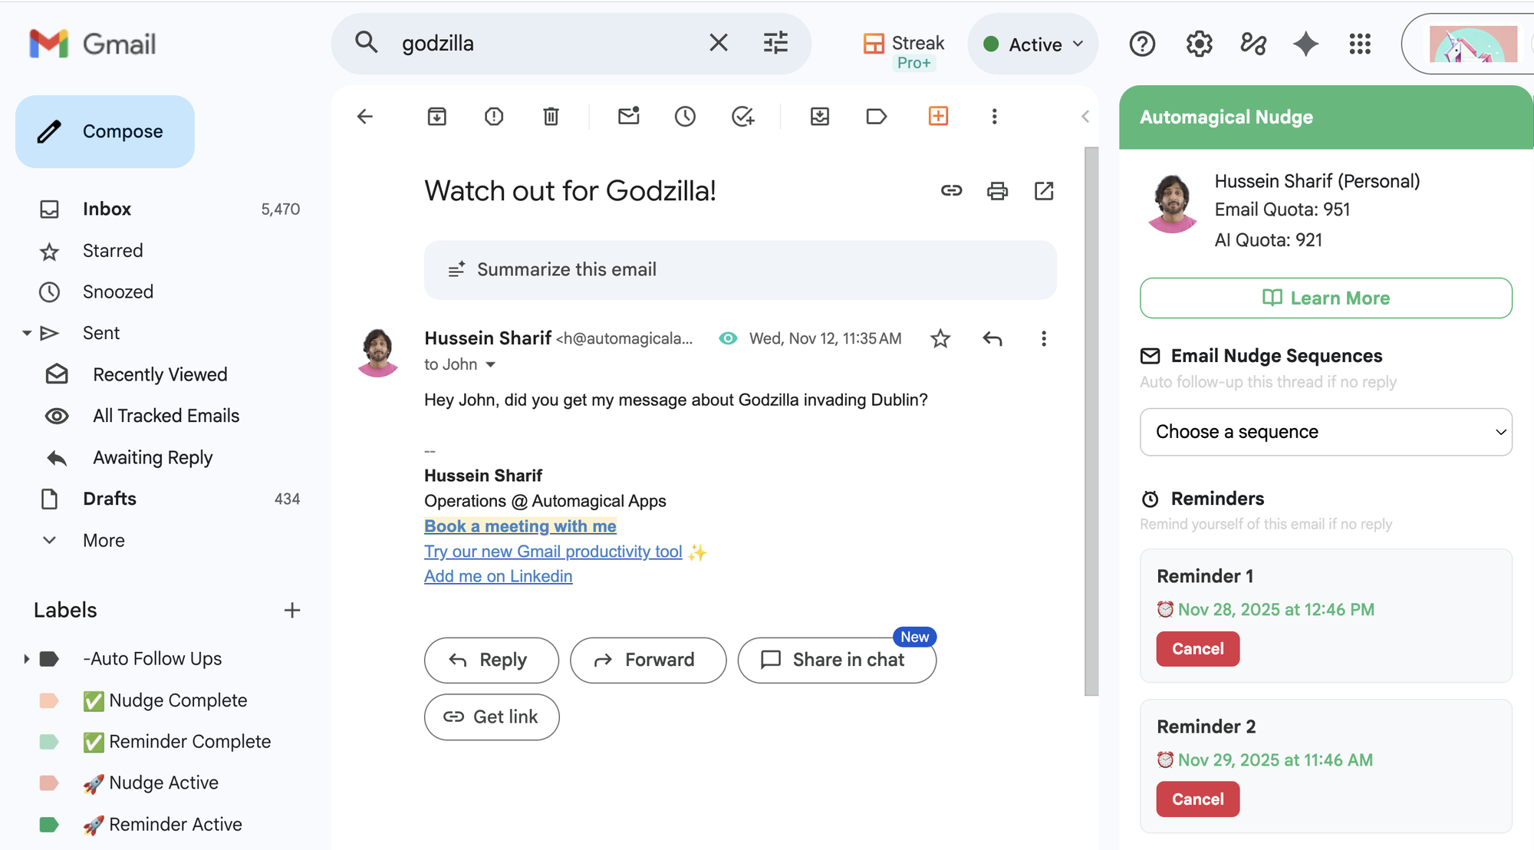Click the green Reminder Active label color swatch
1534x850 pixels.
[49, 825]
